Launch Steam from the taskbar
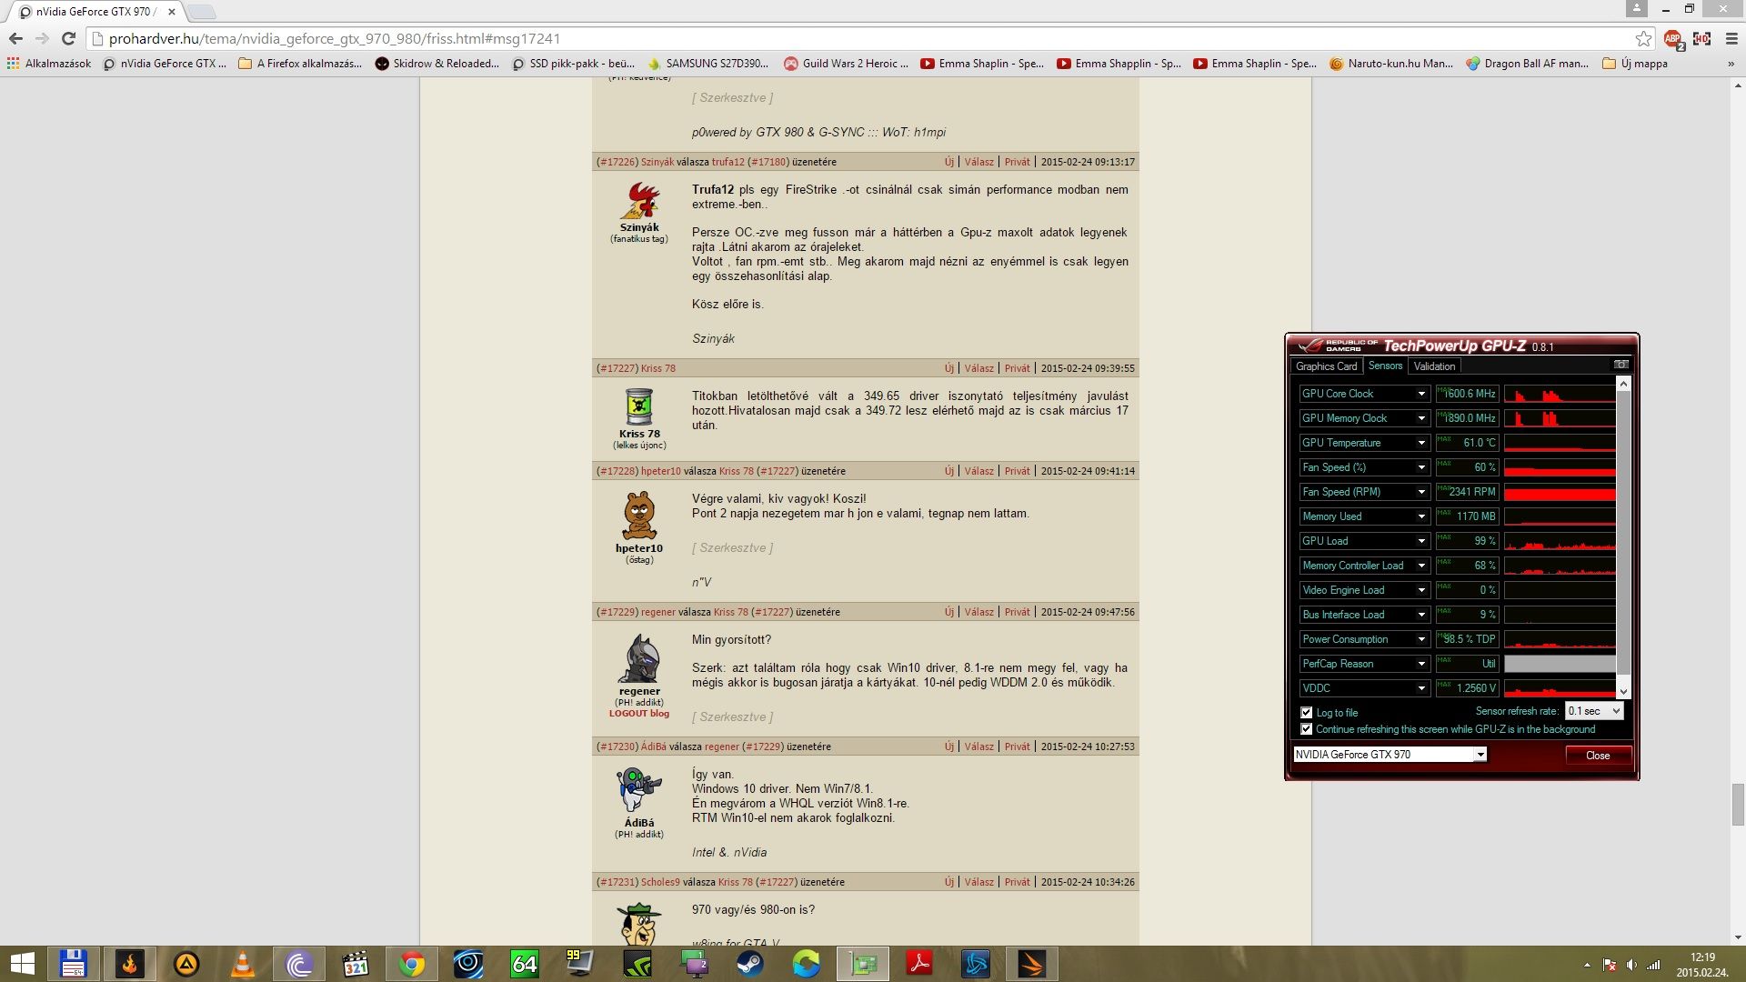The image size is (1746, 982). point(750,964)
